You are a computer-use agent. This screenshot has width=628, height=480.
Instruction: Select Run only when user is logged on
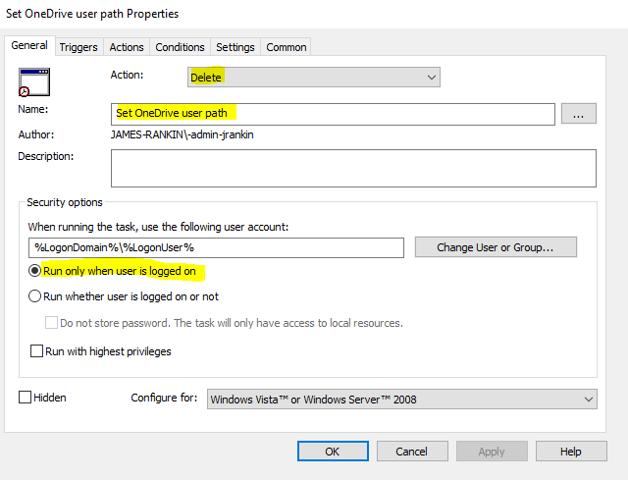pyautogui.click(x=35, y=271)
